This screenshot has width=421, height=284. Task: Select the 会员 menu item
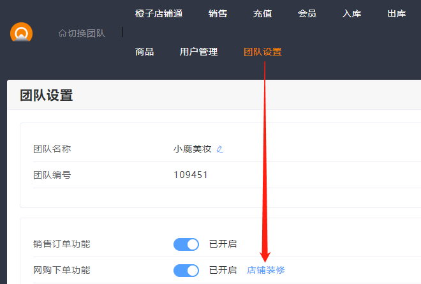point(307,13)
